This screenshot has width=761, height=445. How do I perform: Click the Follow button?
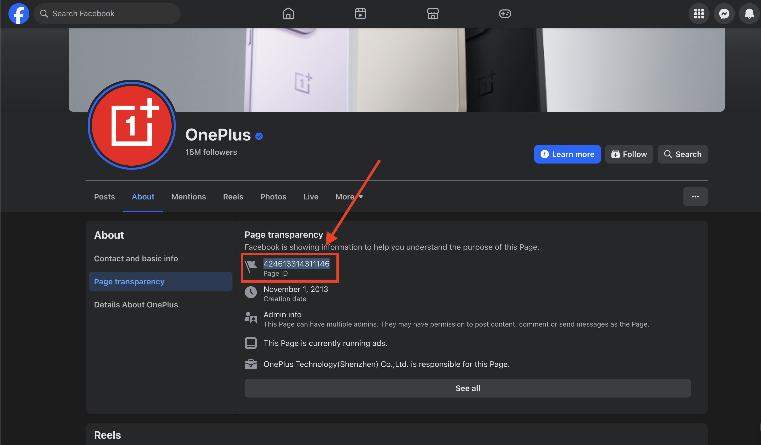pyautogui.click(x=629, y=154)
